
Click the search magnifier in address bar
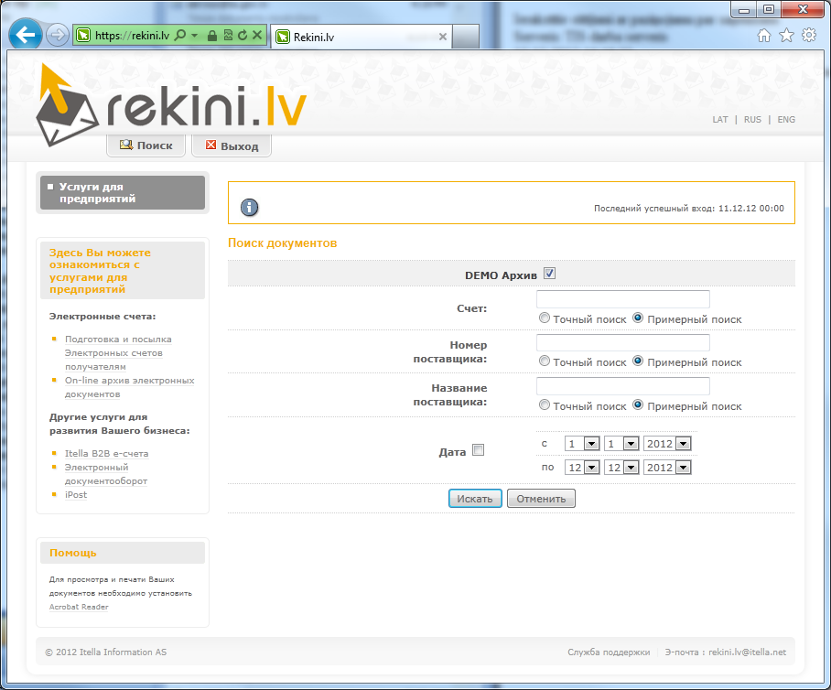(180, 36)
